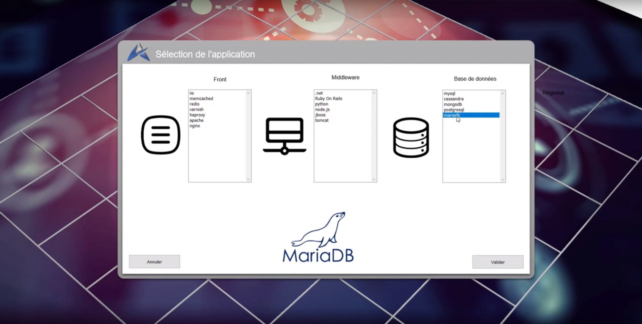Click the blue logo in dialog title
This screenshot has width=642, height=324.
point(138,52)
